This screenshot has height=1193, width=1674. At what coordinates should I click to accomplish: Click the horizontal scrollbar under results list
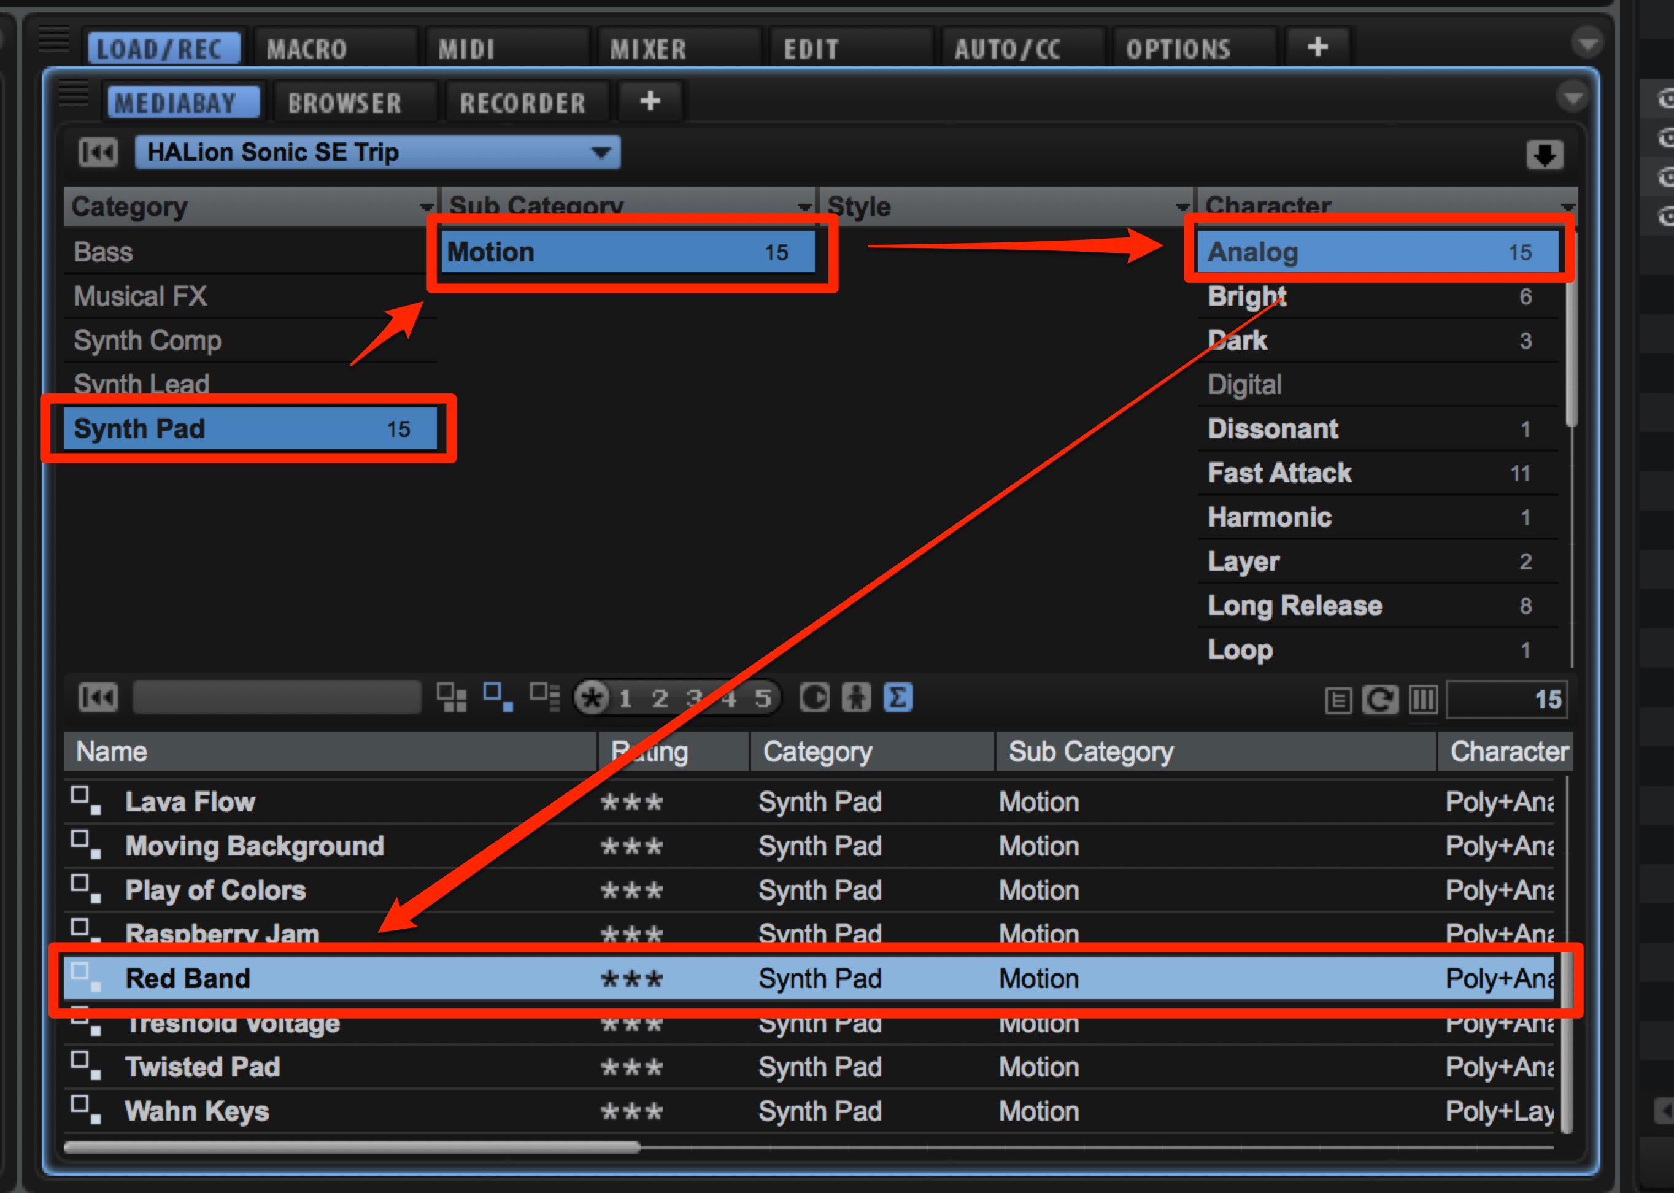[352, 1147]
